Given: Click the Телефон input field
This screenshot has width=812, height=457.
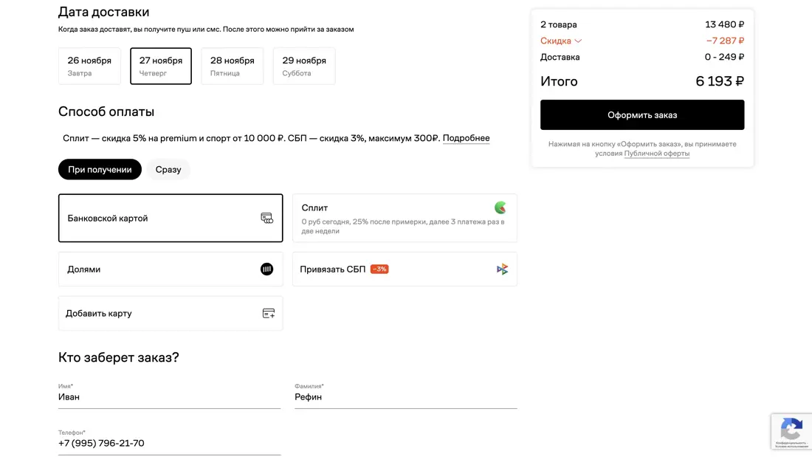Looking at the screenshot, I should (169, 444).
